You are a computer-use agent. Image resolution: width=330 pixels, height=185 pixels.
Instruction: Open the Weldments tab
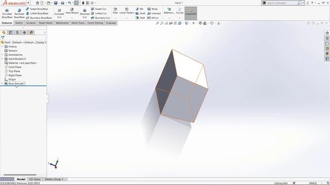coord(62,23)
